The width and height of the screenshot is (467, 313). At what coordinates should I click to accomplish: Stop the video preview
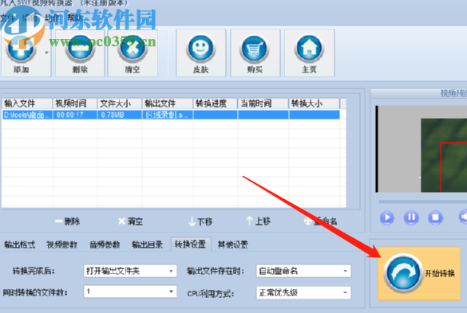(x=435, y=217)
